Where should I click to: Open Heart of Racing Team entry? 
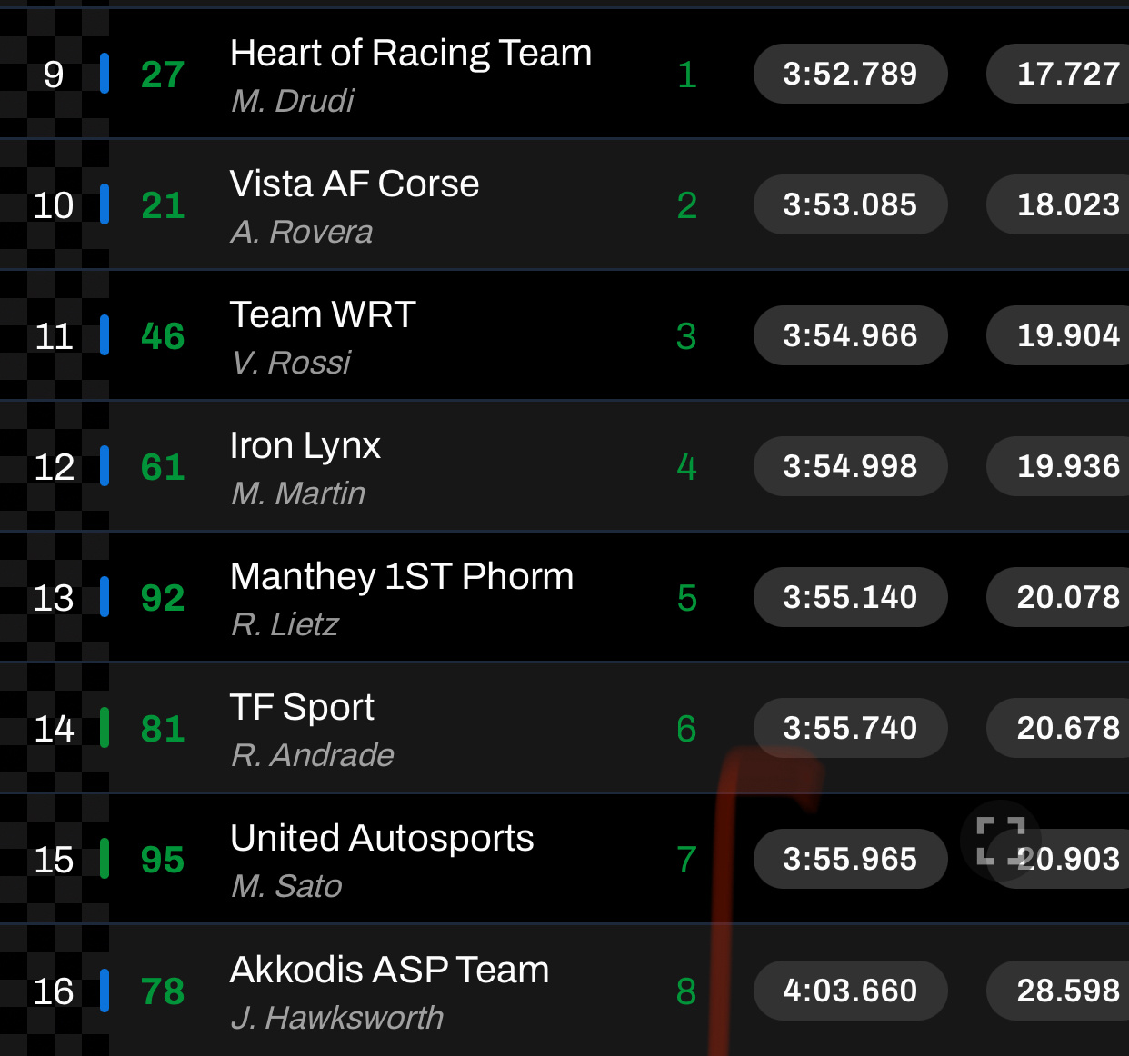[x=411, y=53]
